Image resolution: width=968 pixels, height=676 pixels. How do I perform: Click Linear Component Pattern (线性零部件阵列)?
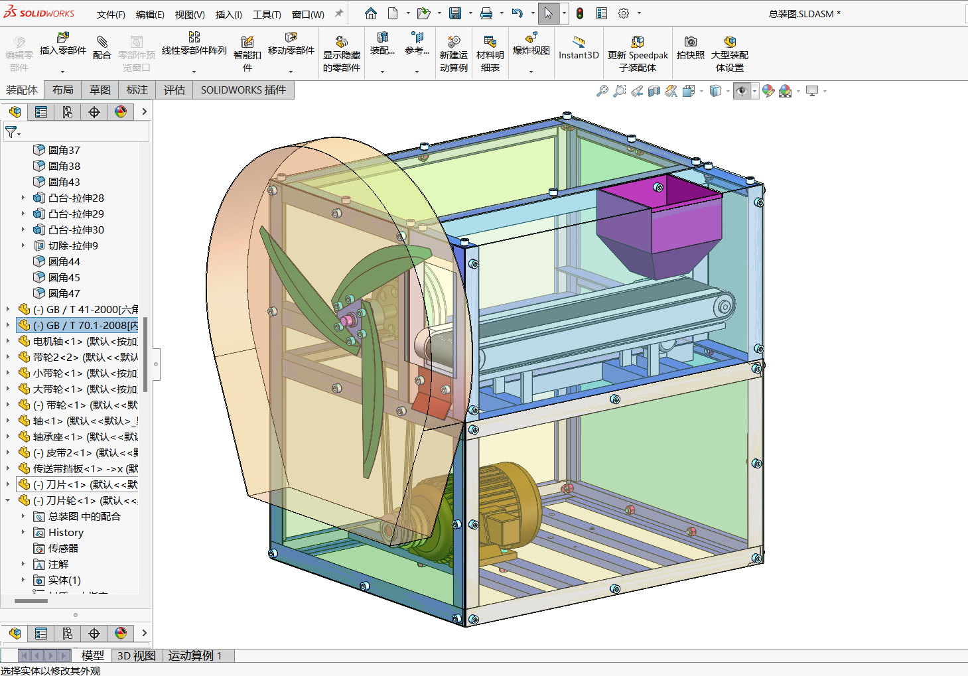pos(194,44)
